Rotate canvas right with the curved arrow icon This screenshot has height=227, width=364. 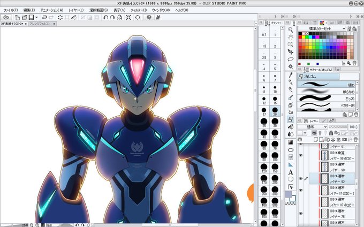112,18
